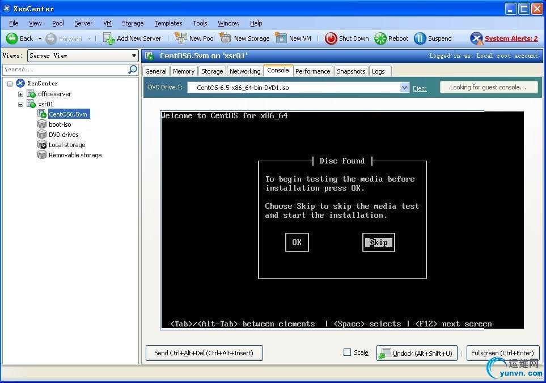Enable the Scale checkbox
Screen dimensions: 546x383
[347, 352]
